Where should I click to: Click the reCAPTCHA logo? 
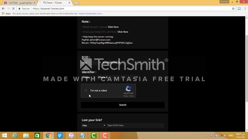(128, 89)
